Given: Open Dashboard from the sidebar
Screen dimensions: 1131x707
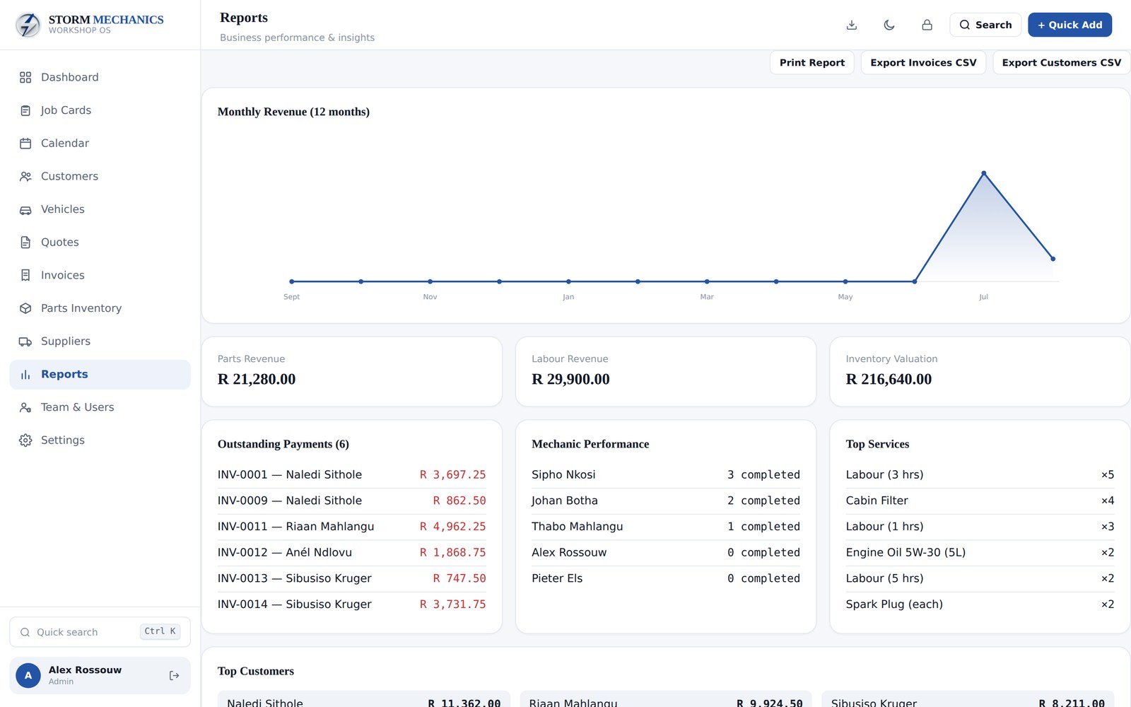Looking at the screenshot, I should [100, 77].
